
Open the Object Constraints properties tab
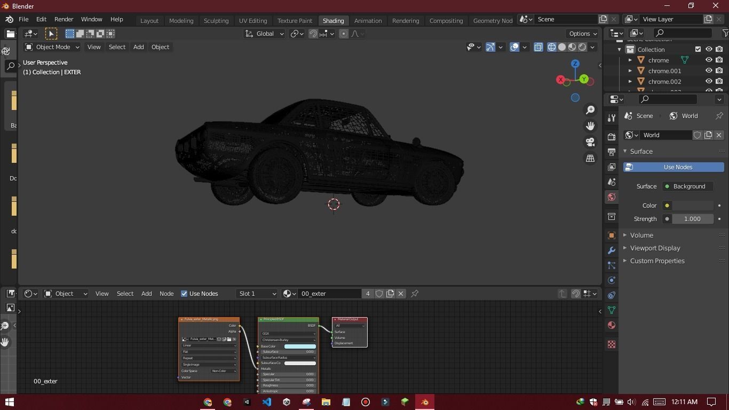(612, 295)
